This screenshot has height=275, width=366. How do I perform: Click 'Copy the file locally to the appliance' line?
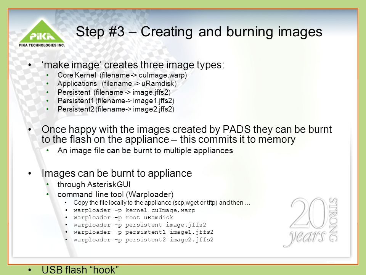[162, 202]
